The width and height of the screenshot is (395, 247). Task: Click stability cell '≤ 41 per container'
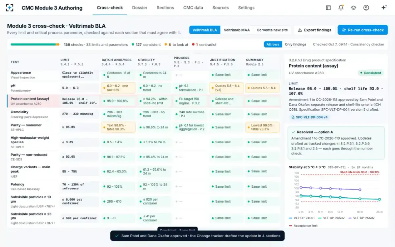click(154, 218)
